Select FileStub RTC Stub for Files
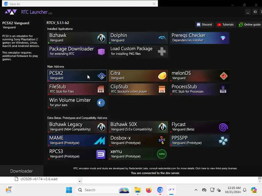 coord(77,89)
